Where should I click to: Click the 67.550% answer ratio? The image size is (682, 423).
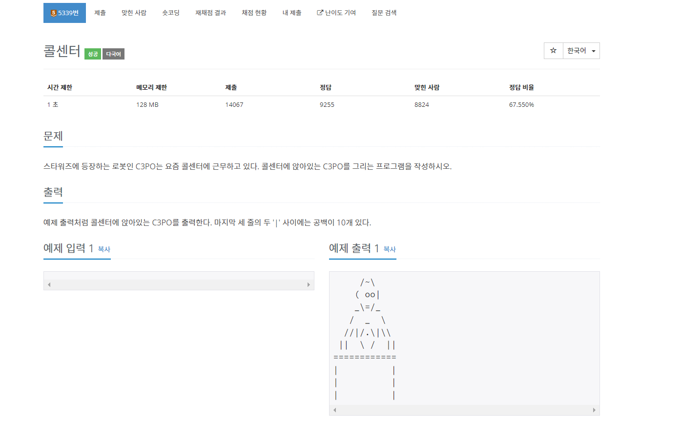coord(521,104)
